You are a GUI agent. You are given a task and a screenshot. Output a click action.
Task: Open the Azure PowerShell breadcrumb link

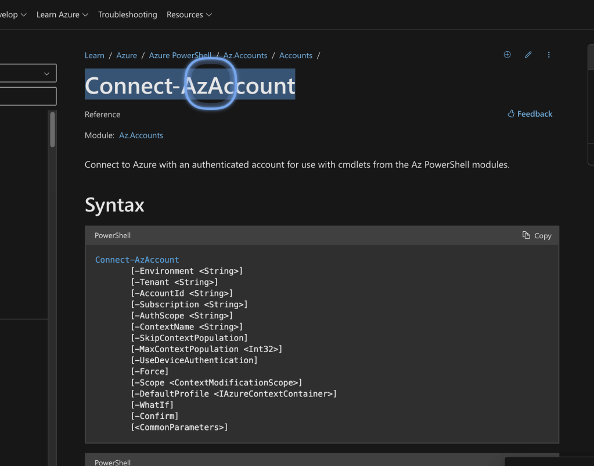point(180,55)
